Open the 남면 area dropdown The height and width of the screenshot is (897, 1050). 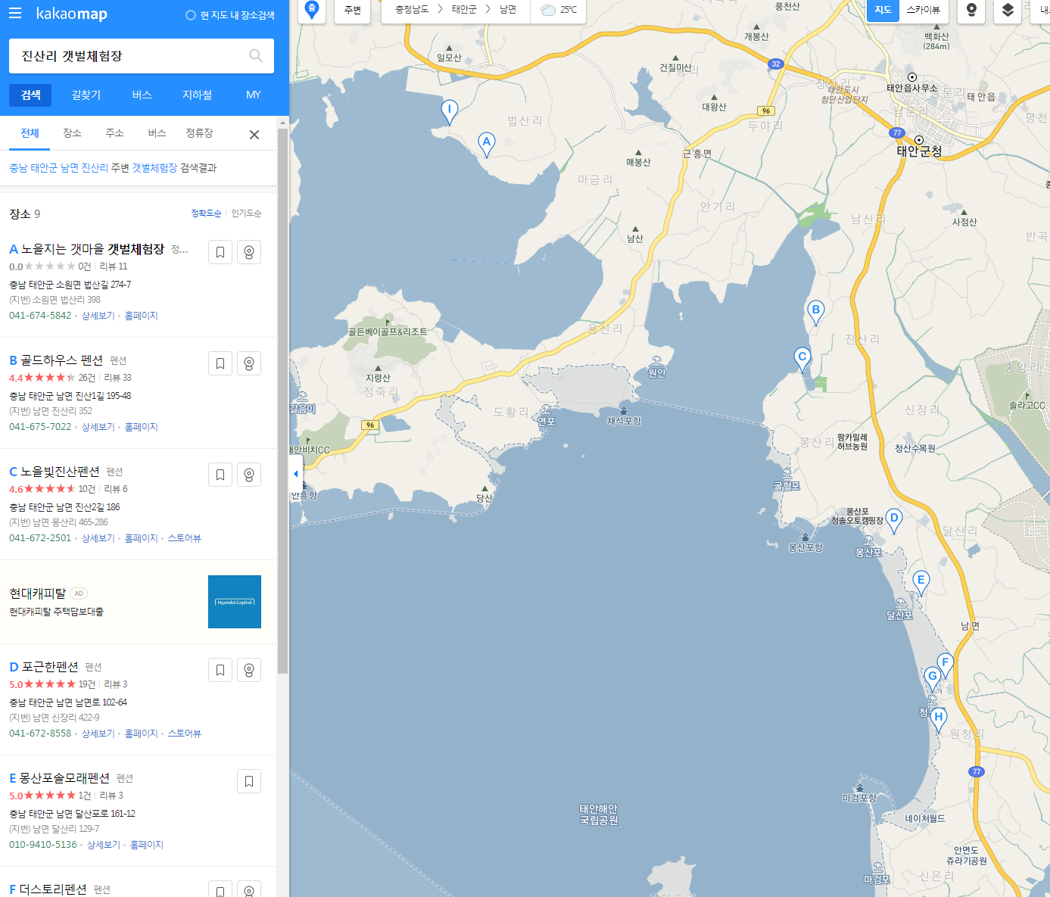[508, 10]
